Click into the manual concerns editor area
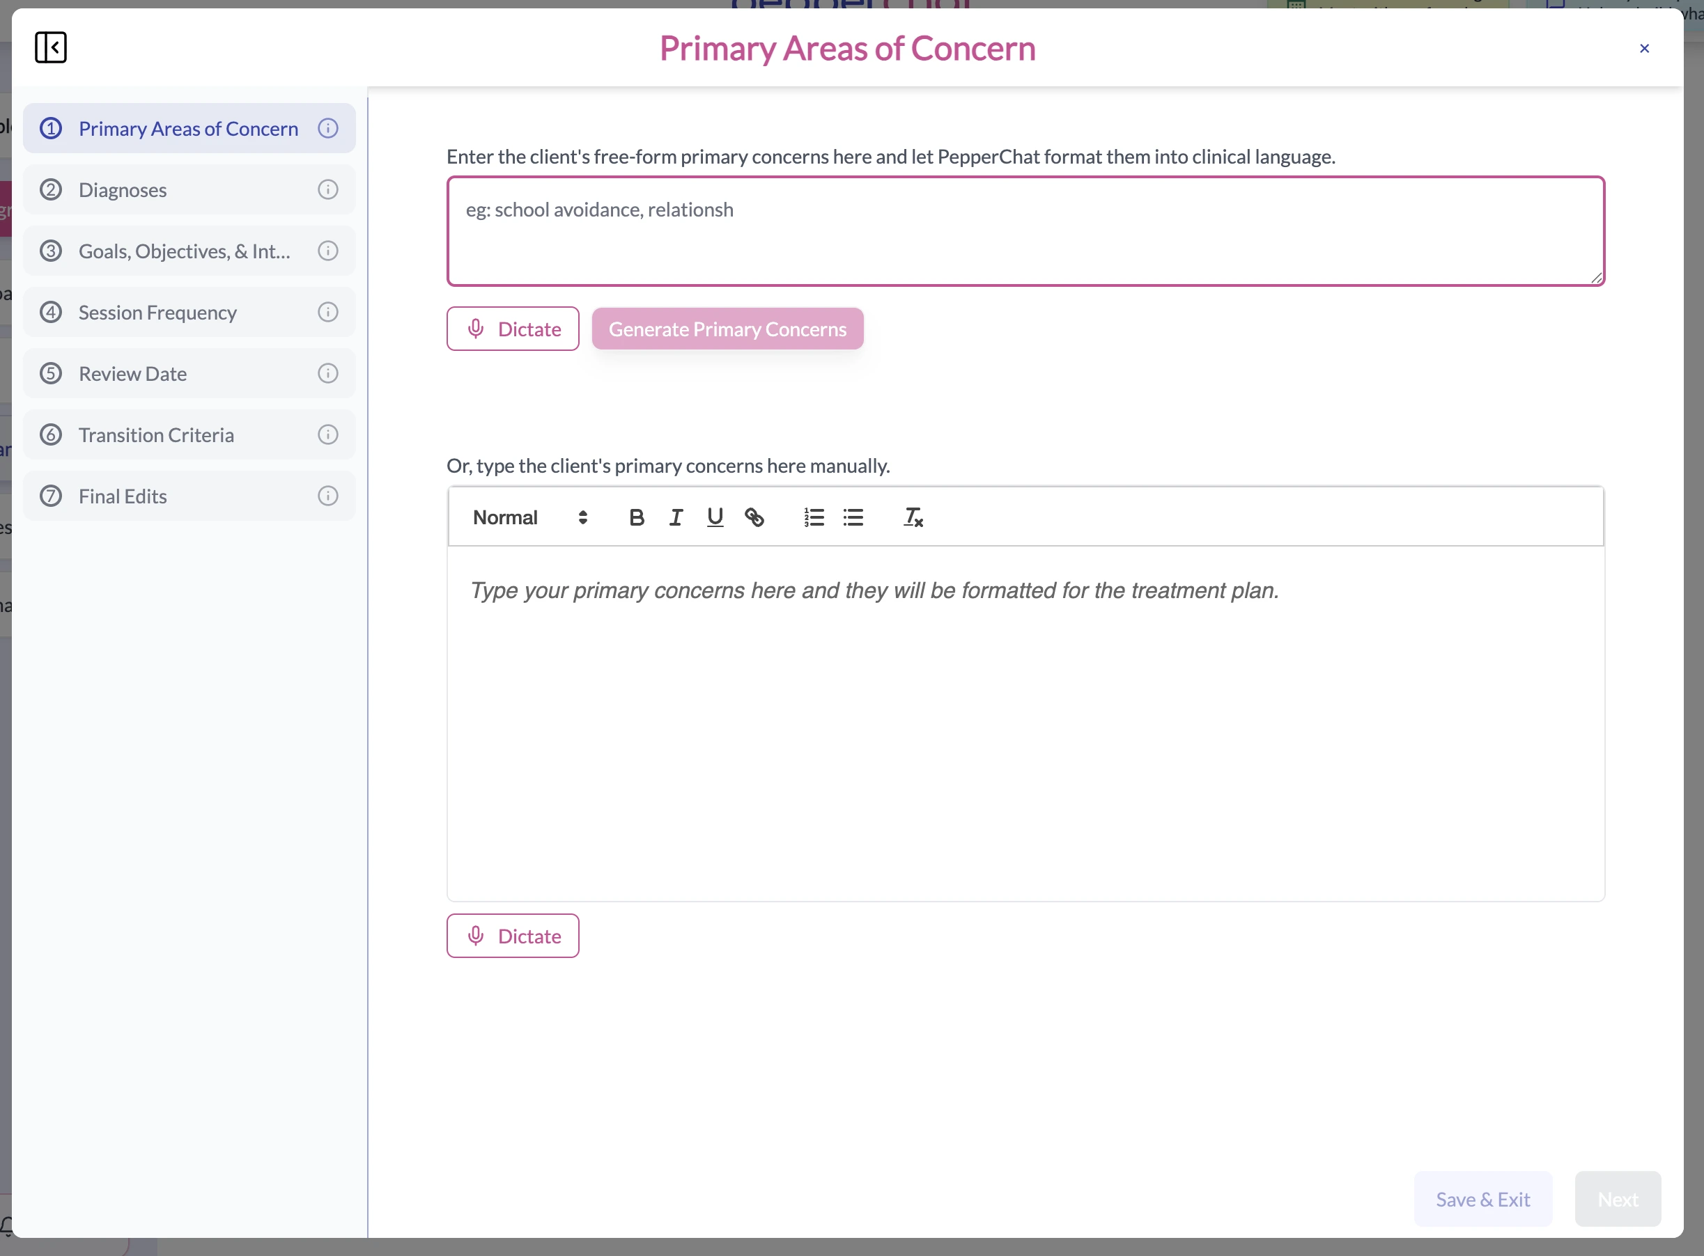Image resolution: width=1704 pixels, height=1256 pixels. [x=1025, y=722]
